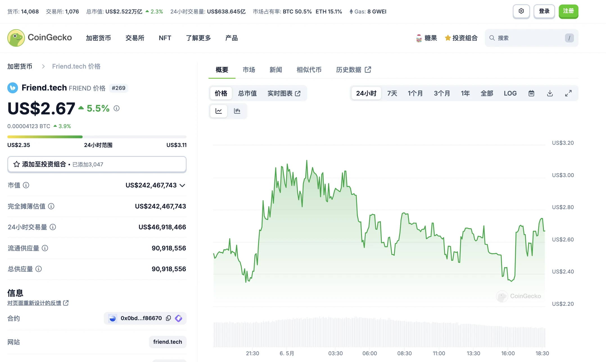Toggle chart to 总市值 view
This screenshot has width=606, height=362.
(x=247, y=93)
